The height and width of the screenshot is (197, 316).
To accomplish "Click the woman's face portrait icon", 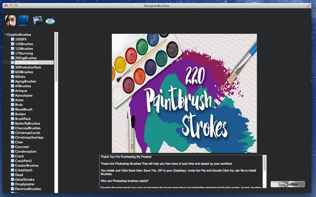I will tap(10, 20).
